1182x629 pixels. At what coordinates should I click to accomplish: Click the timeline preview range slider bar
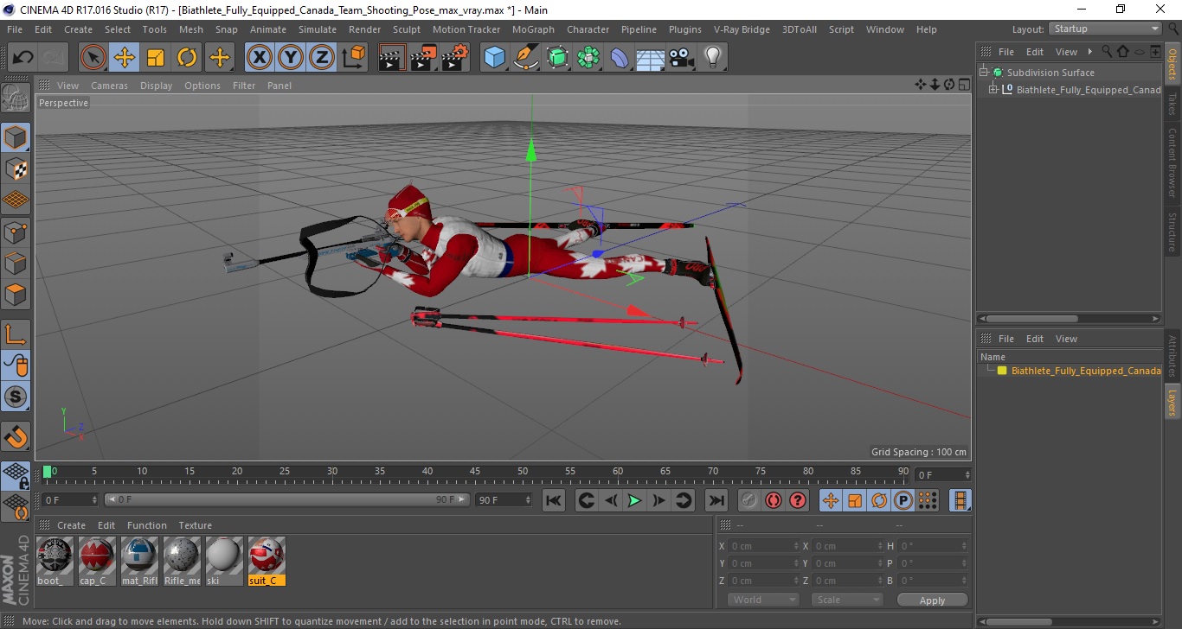coord(287,499)
